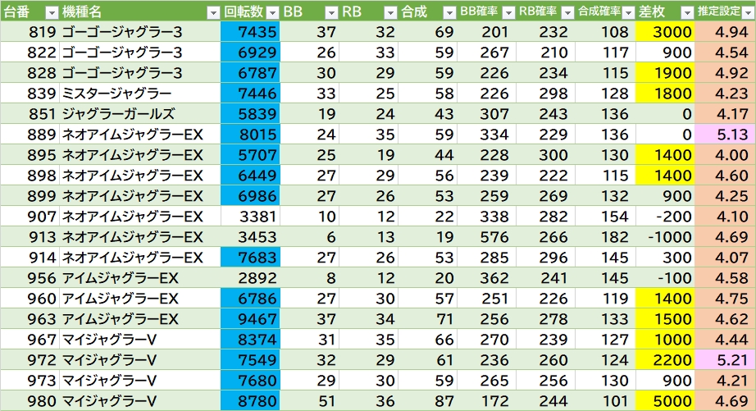
Task: Expand the 合成 column filter arrow
Action: [449, 12]
